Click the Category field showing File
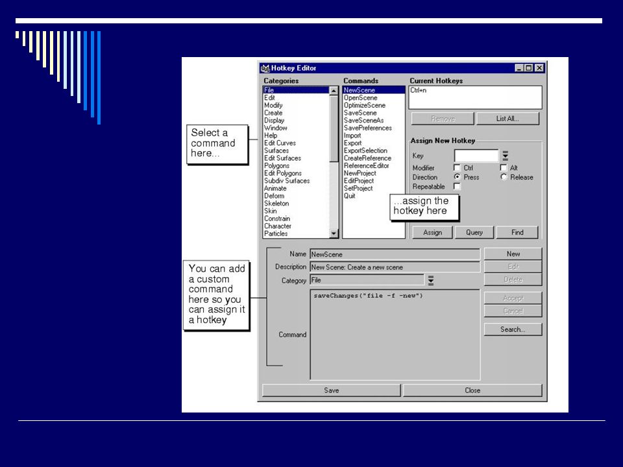623x467 pixels. 367,280
